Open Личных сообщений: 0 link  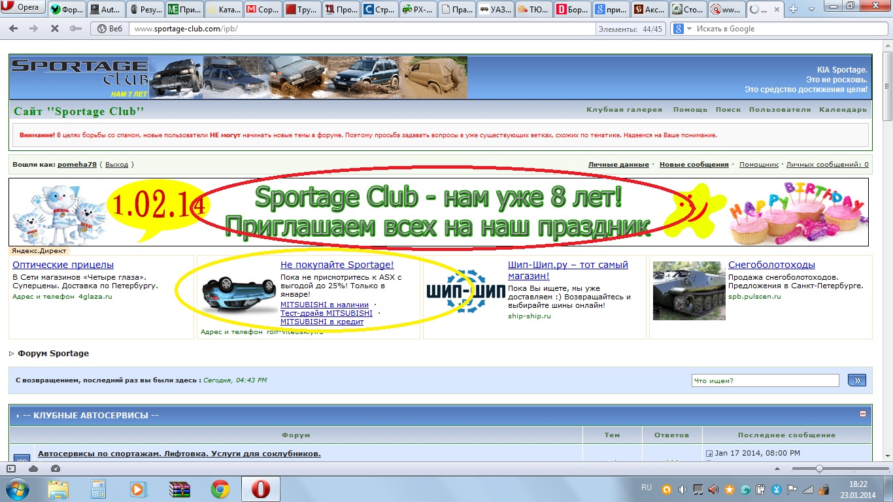point(828,165)
